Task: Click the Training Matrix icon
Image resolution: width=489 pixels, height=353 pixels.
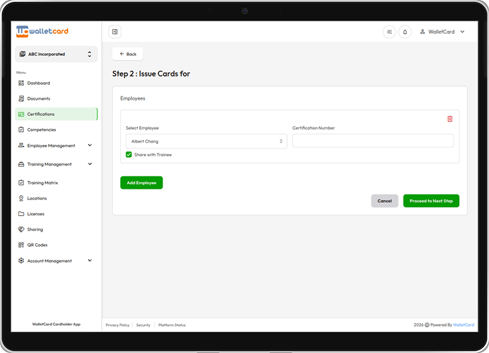Action: pos(21,183)
